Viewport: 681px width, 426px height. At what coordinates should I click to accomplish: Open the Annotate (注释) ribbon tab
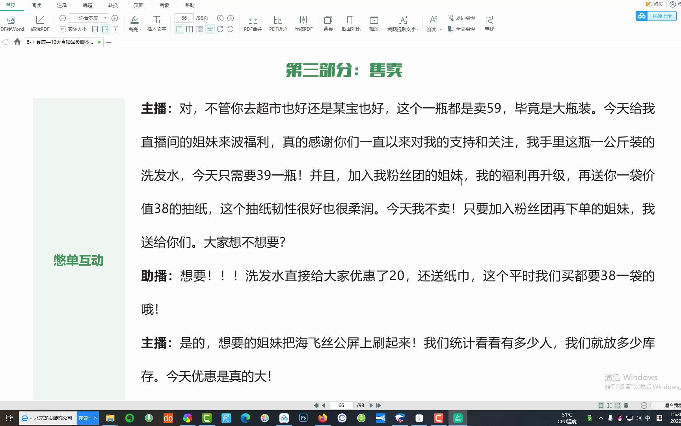tap(62, 5)
